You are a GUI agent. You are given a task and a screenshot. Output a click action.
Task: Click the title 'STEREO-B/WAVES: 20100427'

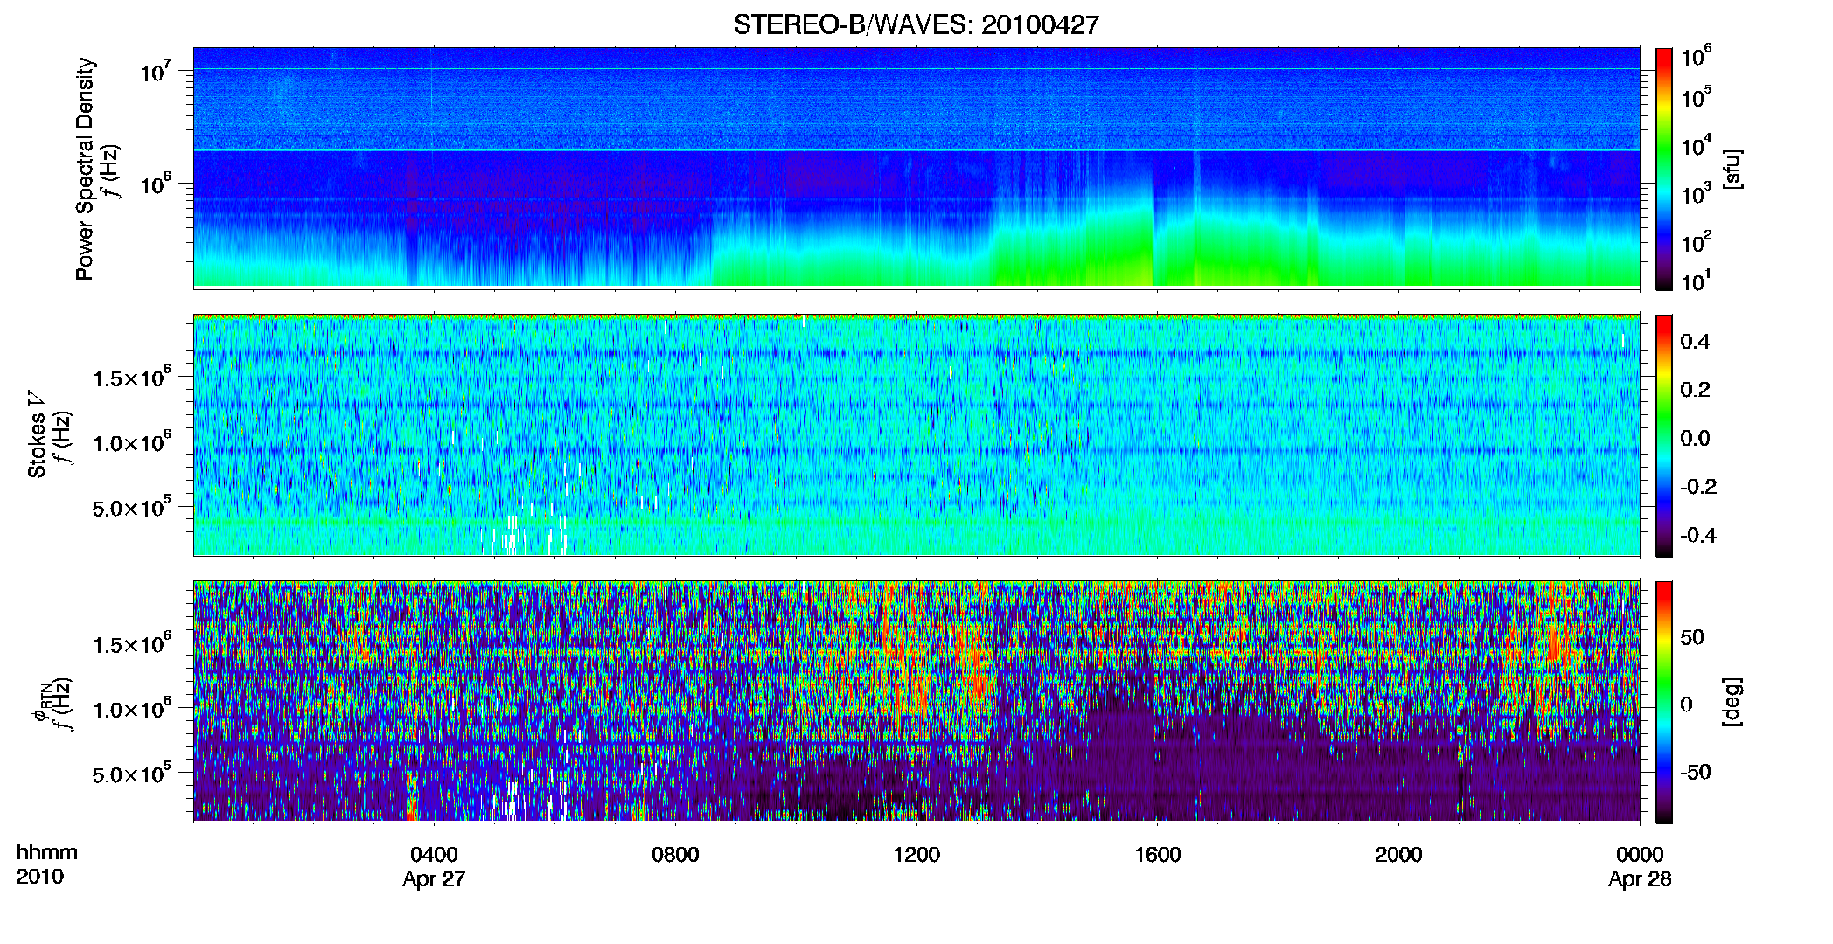[x=916, y=25]
